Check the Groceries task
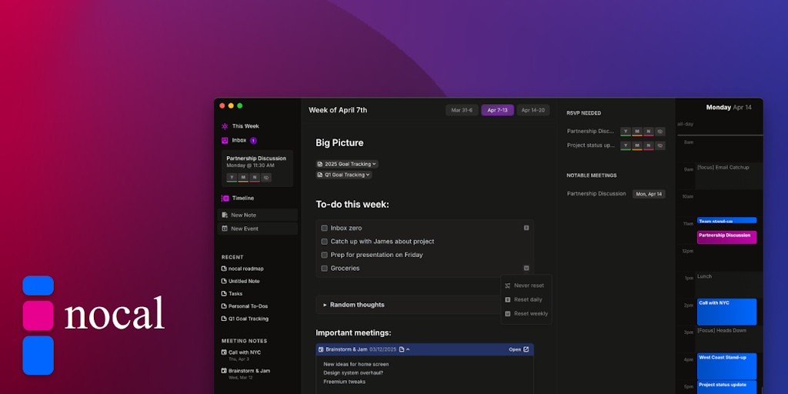The height and width of the screenshot is (394, 788). [x=324, y=269]
